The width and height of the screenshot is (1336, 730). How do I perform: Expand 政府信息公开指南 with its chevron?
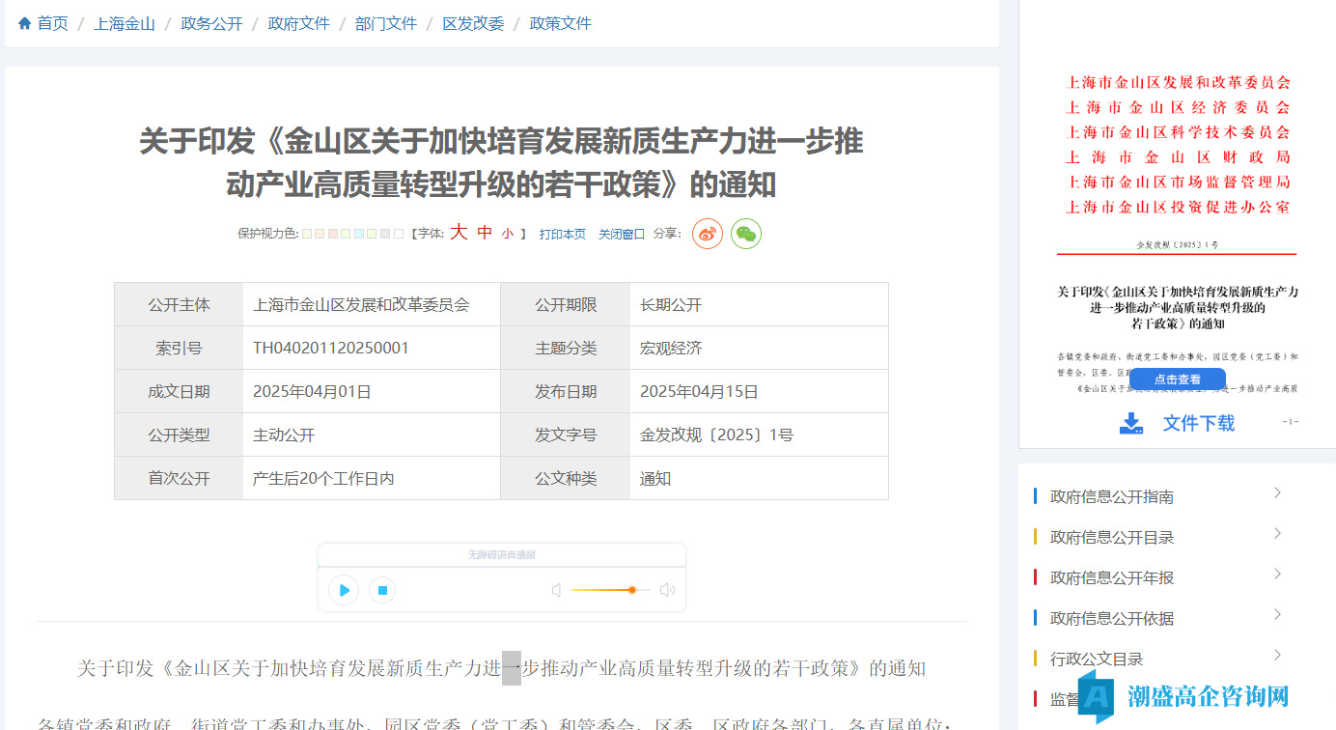click(1277, 493)
